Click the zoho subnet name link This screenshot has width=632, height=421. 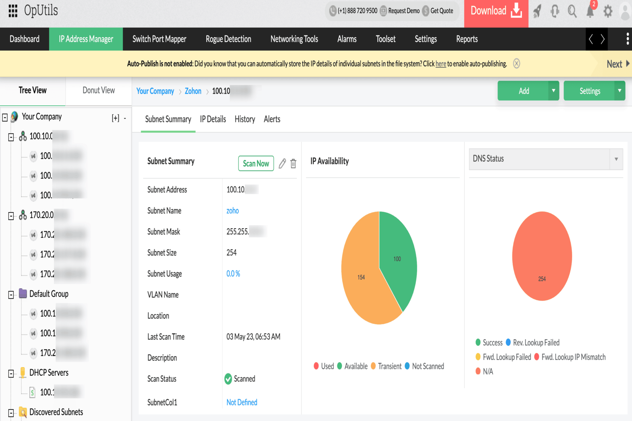232,211
